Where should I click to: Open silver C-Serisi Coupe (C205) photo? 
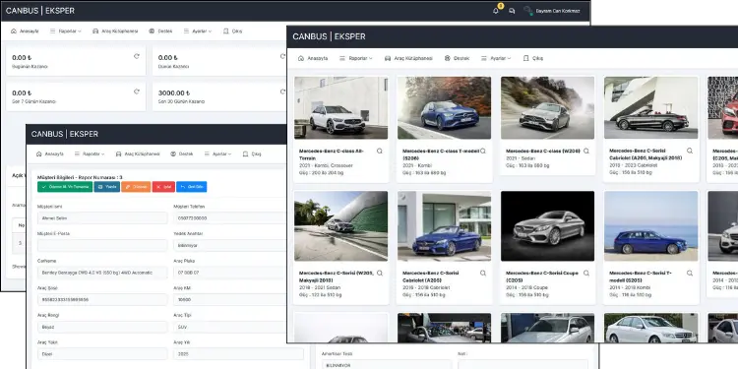[x=548, y=226]
